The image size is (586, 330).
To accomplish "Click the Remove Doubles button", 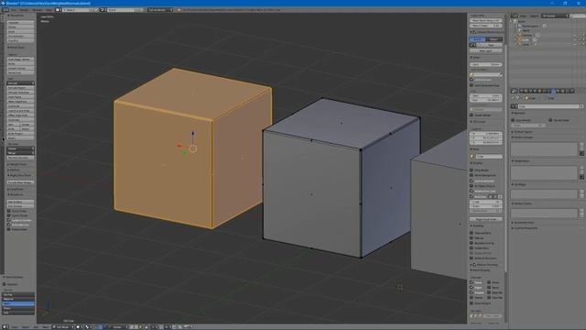I will 20,158.
